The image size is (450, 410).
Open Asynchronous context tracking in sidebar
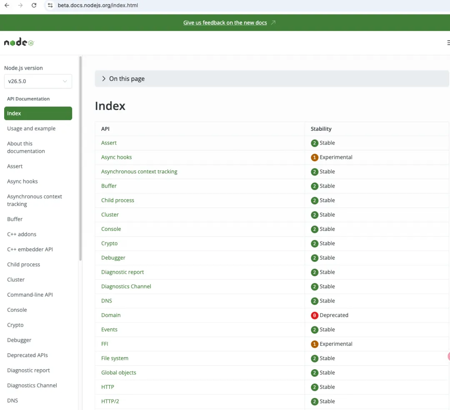[35, 200]
